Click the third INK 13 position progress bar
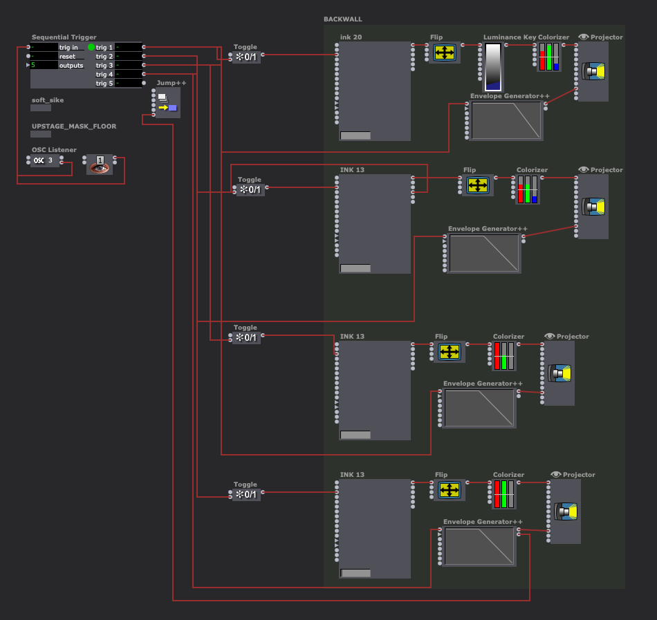The image size is (657, 620). 355,435
